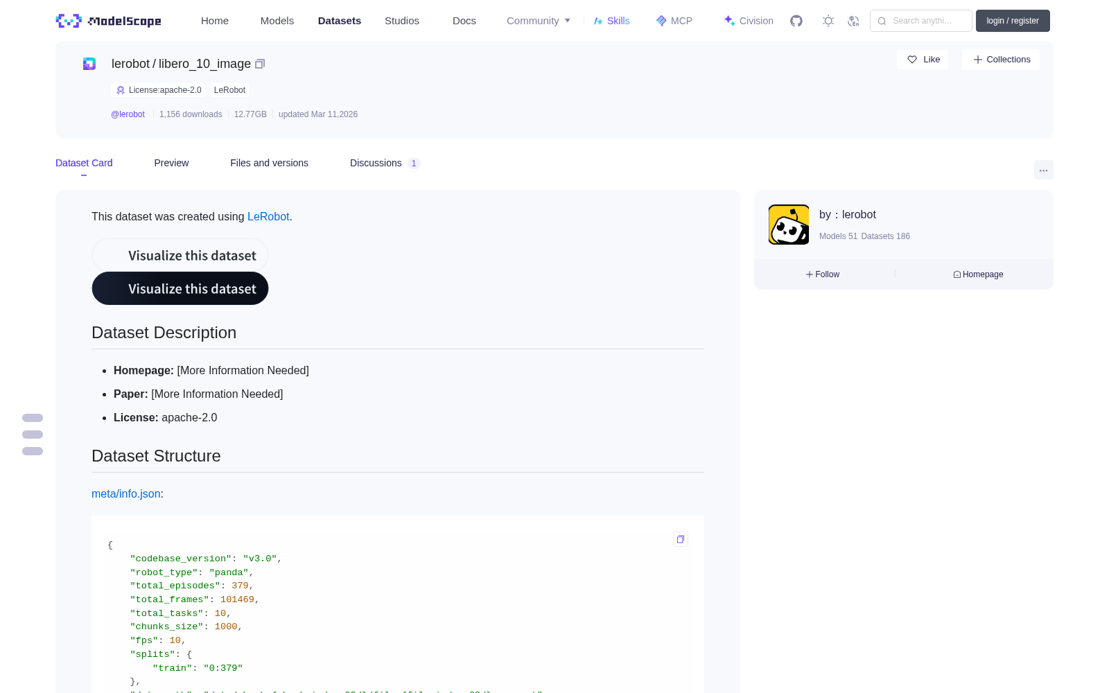
Task: Click the search magnifier icon
Action: click(x=882, y=21)
